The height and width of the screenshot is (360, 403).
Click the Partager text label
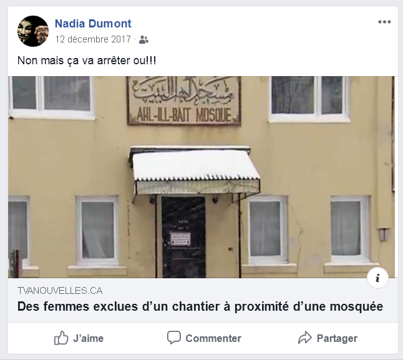point(337,338)
